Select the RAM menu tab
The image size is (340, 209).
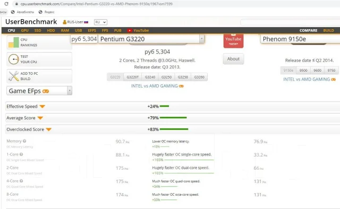point(65,31)
